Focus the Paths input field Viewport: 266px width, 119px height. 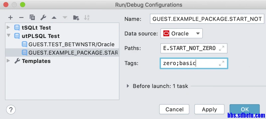point(194,48)
